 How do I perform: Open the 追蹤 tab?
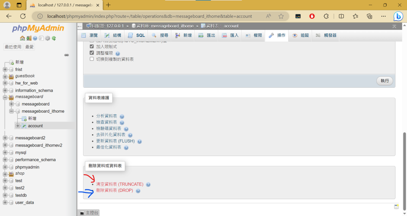[x=300, y=35]
